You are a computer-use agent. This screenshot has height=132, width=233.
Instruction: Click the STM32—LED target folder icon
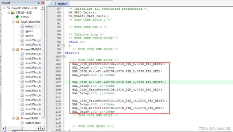point(13,13)
